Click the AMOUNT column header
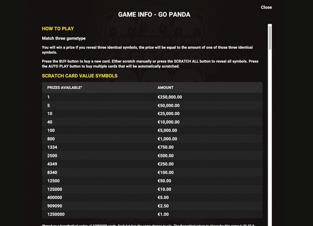 [165, 88]
